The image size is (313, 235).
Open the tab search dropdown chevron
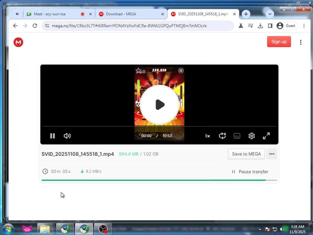click(x=270, y=14)
